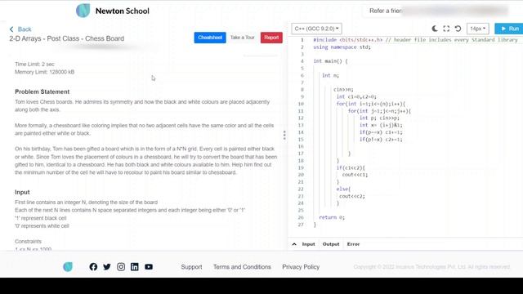Open the LinkedIn page icon
This screenshot has width=523, height=294.
134,267
